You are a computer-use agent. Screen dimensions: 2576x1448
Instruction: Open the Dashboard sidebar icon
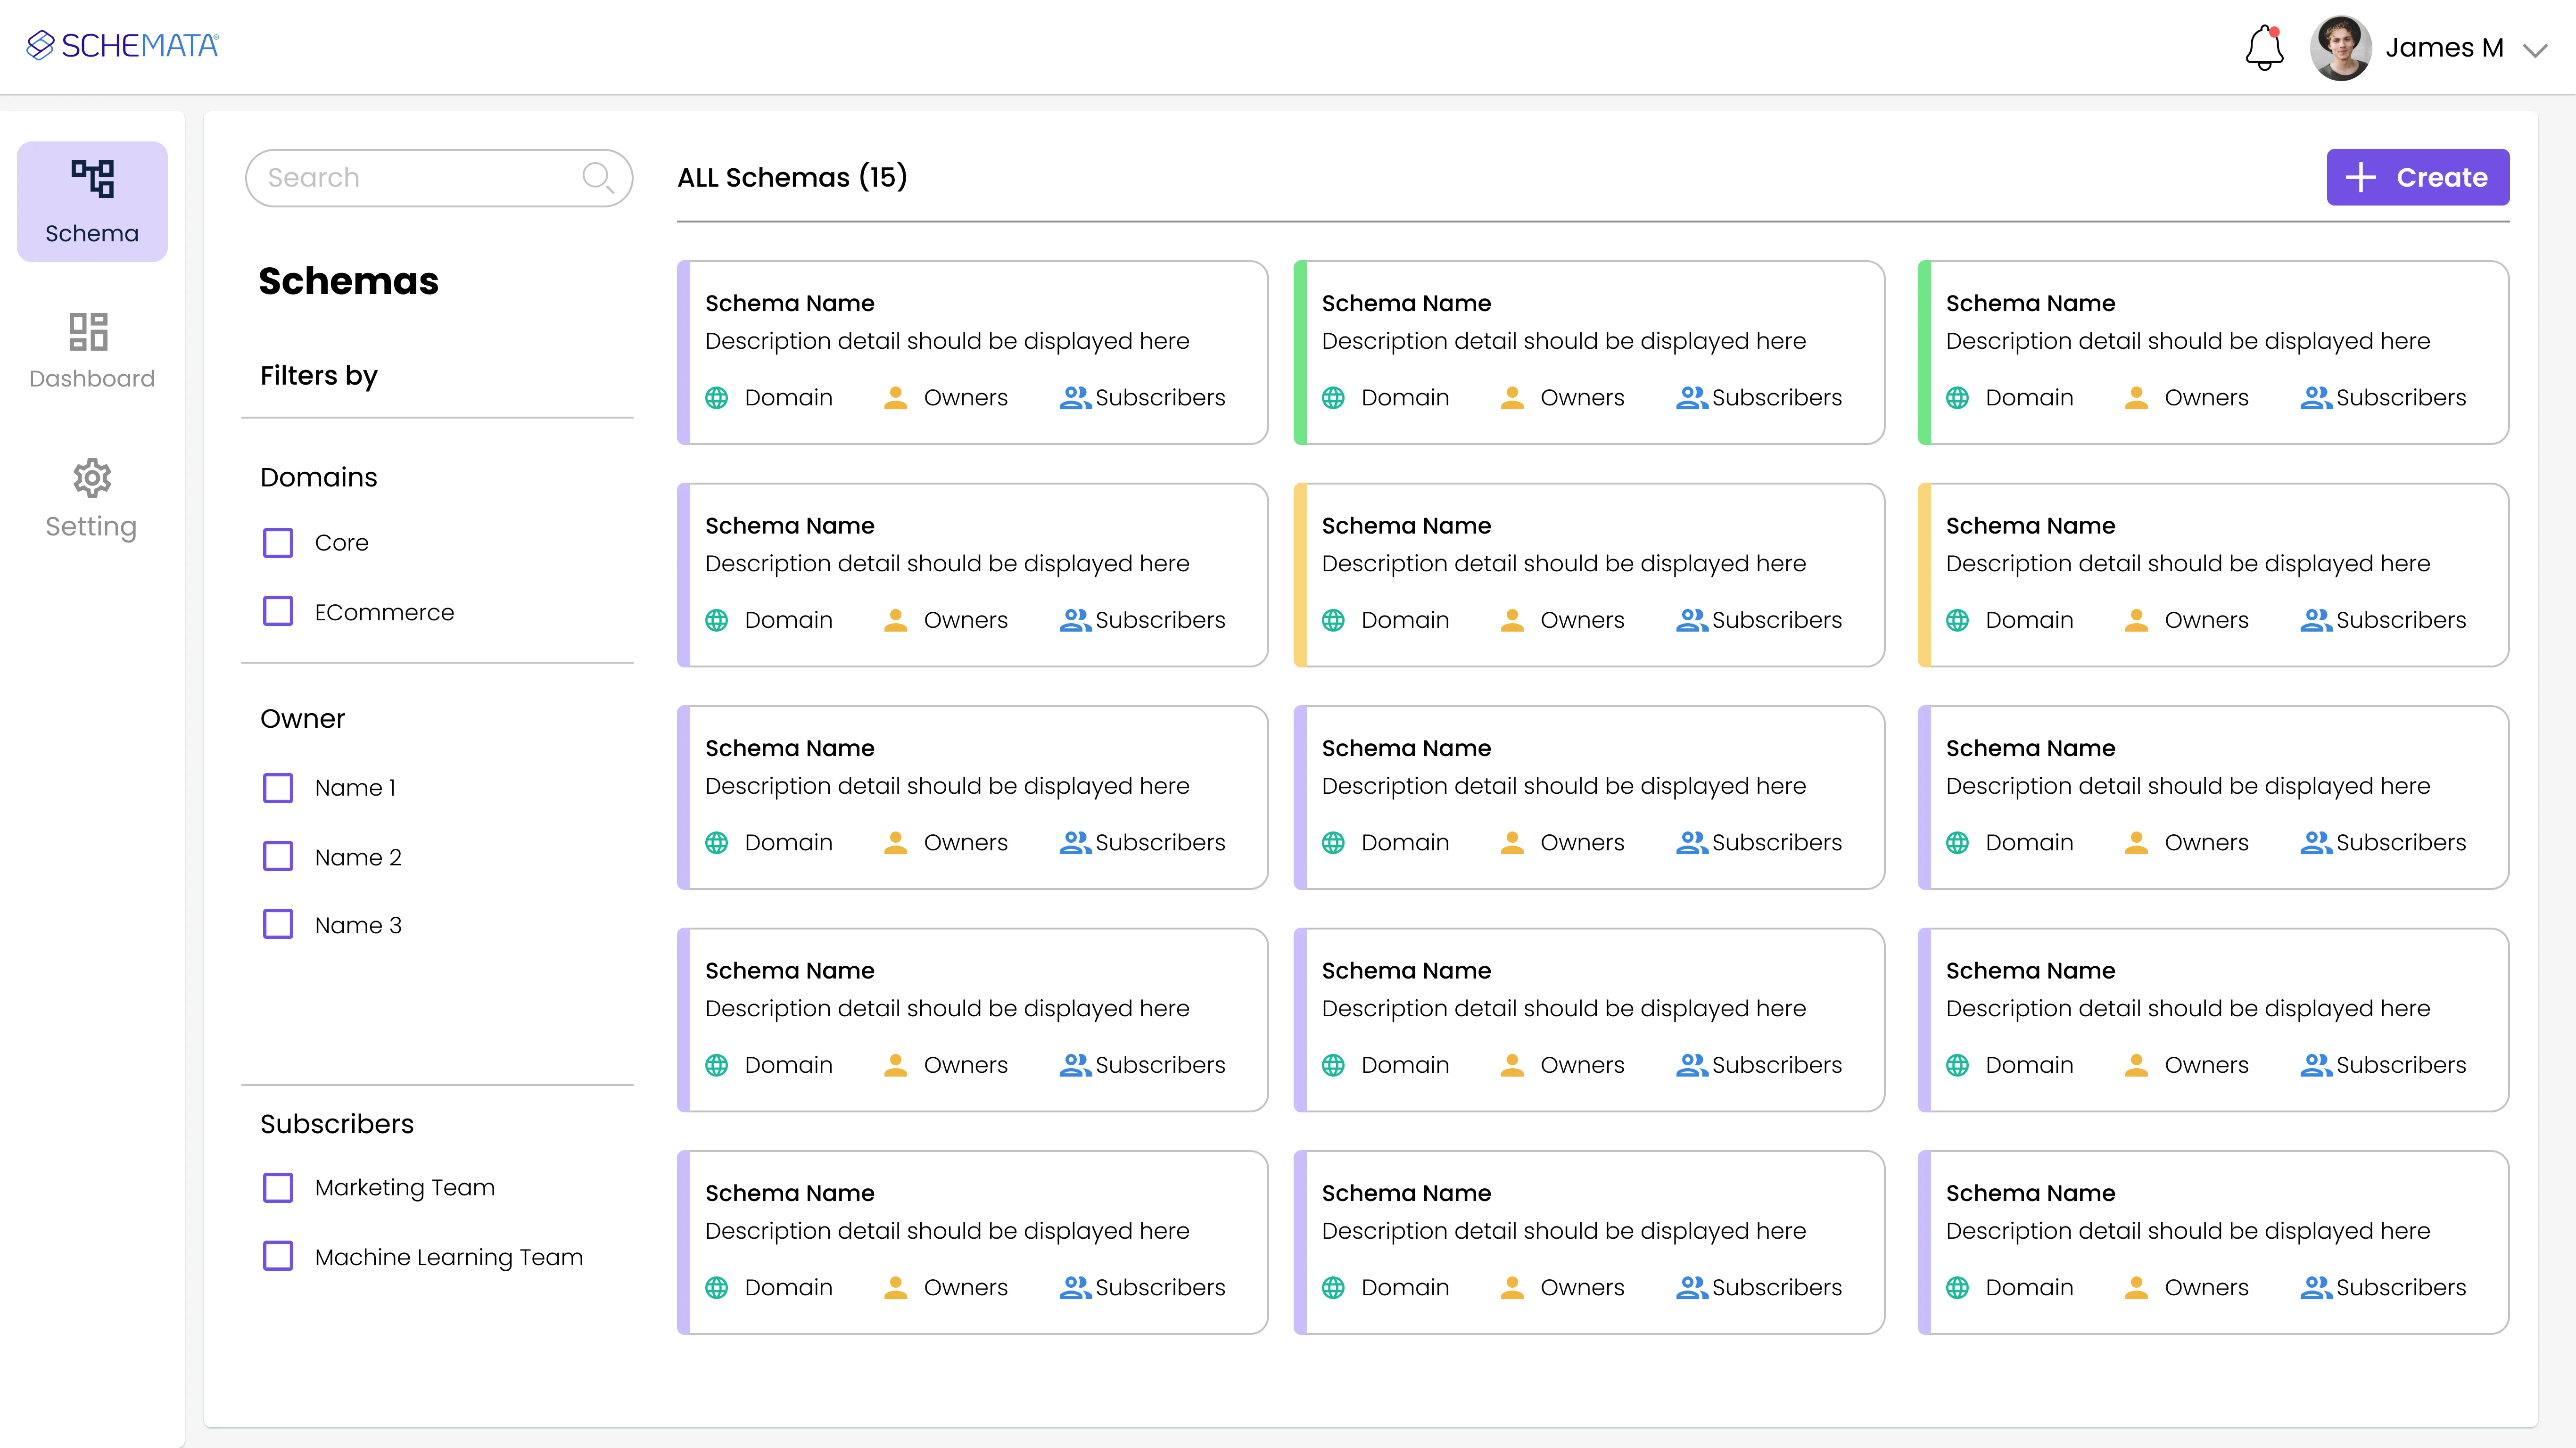[89, 332]
